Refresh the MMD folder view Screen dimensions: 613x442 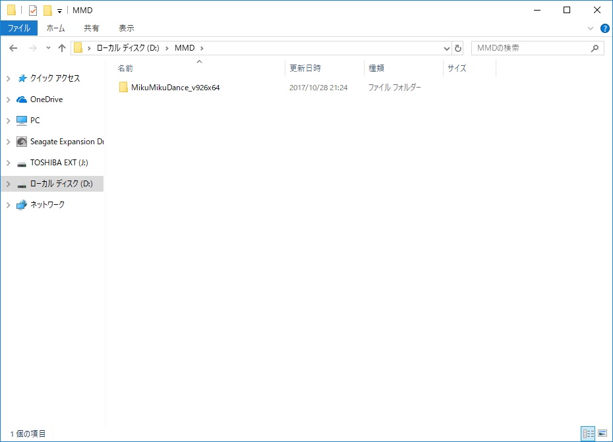(x=458, y=49)
